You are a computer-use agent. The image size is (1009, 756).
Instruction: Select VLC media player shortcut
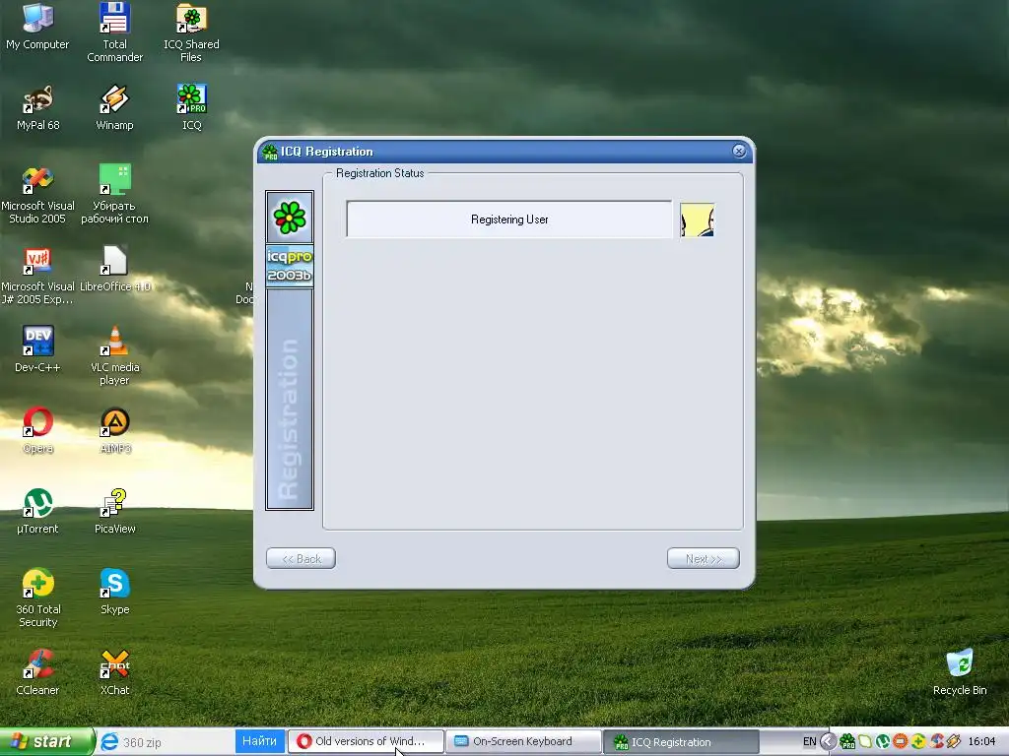(x=114, y=356)
